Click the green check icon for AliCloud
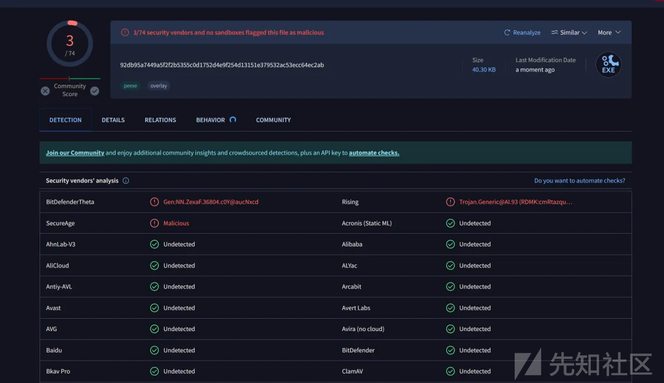The height and width of the screenshot is (383, 664). [x=154, y=266]
